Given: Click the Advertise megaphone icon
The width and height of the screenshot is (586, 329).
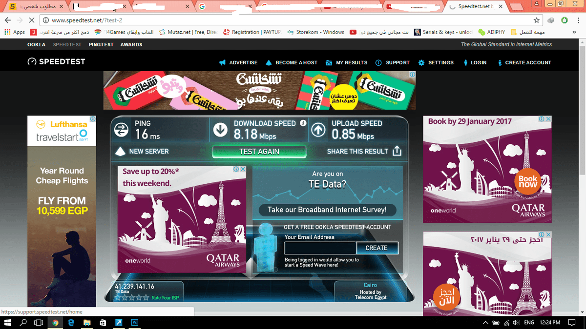Looking at the screenshot, I should click(x=223, y=63).
